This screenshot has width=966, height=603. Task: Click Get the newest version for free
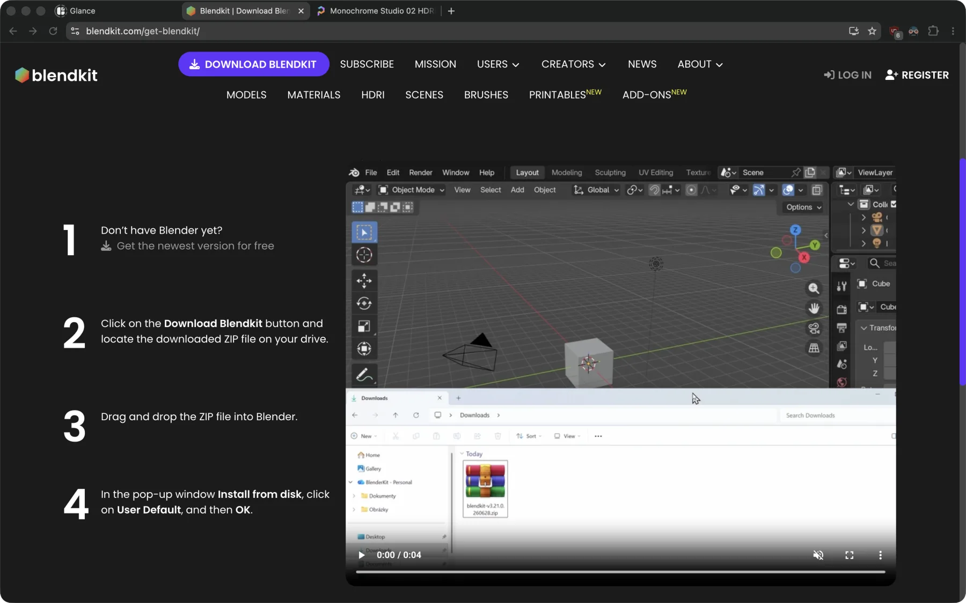click(188, 246)
